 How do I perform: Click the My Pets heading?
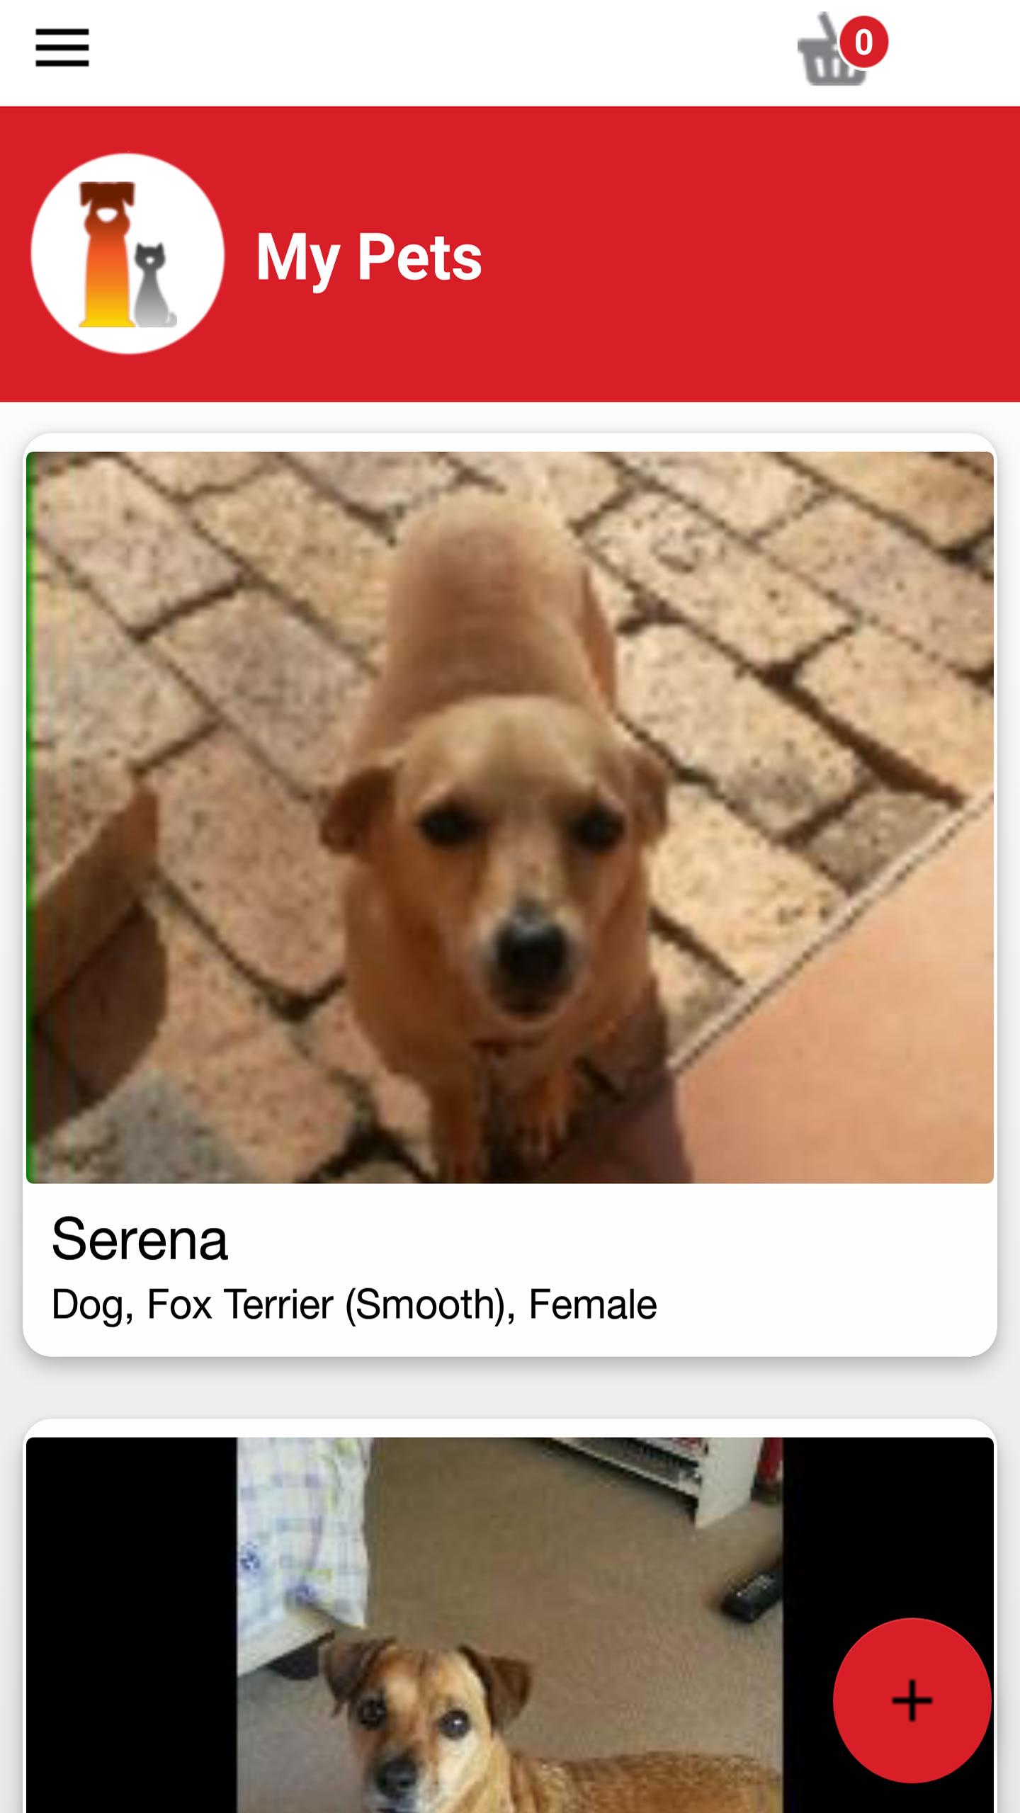point(369,257)
